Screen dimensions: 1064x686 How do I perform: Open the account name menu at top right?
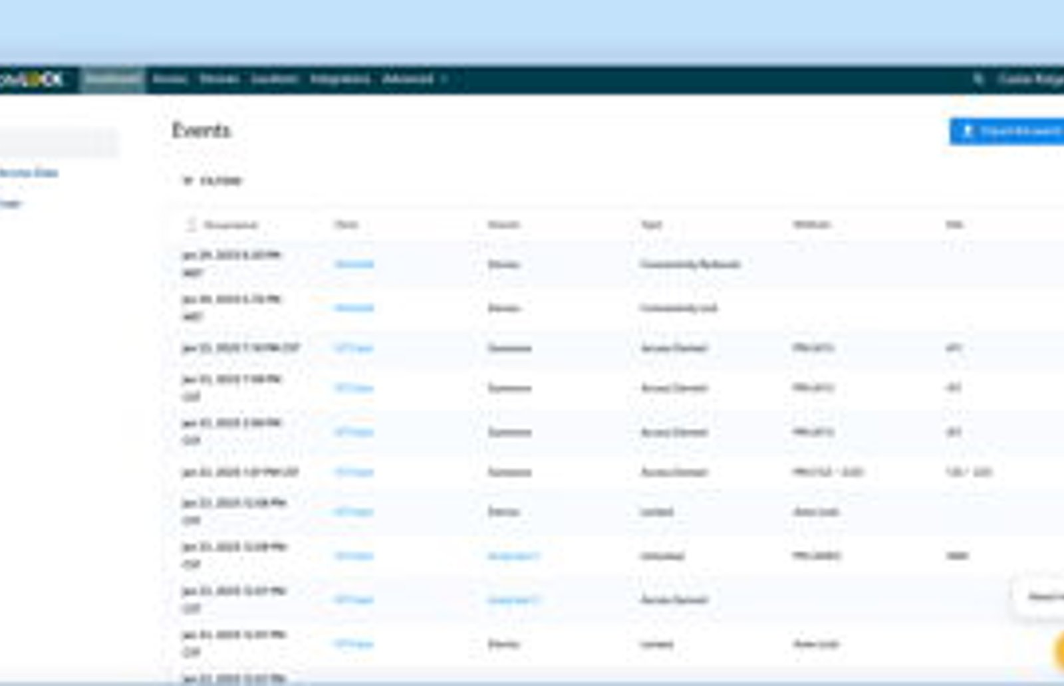1031,79
